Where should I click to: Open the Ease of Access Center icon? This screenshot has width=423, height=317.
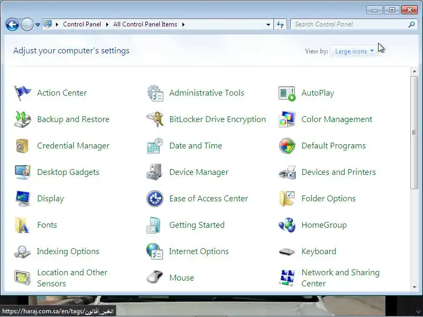click(155, 199)
